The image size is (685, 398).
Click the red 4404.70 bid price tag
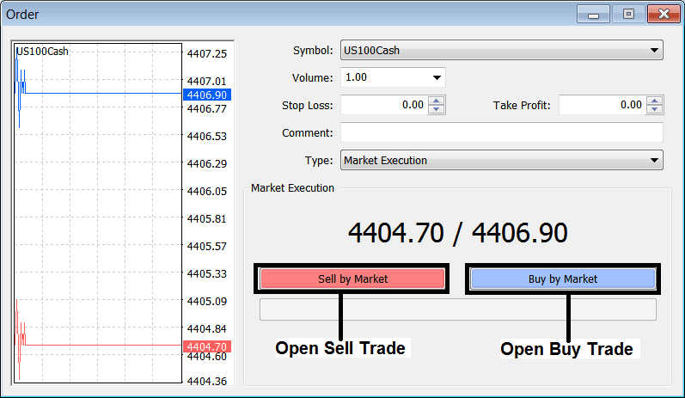coord(206,346)
